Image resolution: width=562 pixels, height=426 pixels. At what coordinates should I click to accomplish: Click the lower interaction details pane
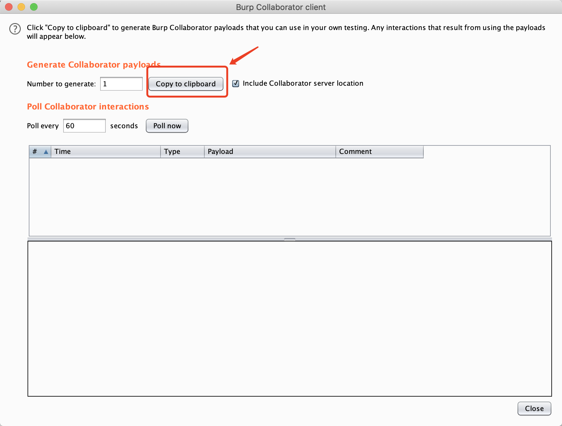pos(289,318)
